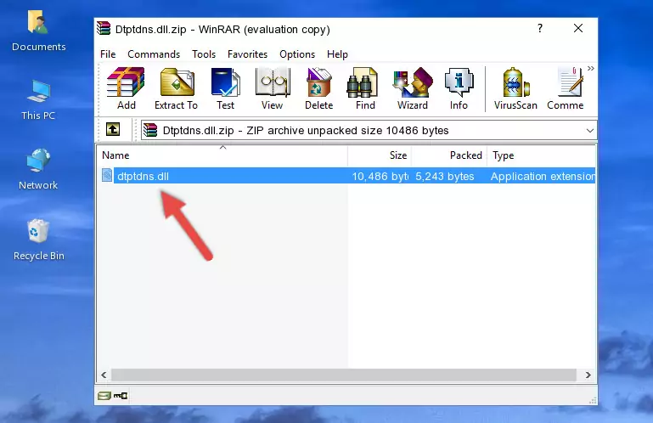Screen dimensions: 653x423
Task: Click the horizontal scrollbar thumb
Action: tap(344, 375)
